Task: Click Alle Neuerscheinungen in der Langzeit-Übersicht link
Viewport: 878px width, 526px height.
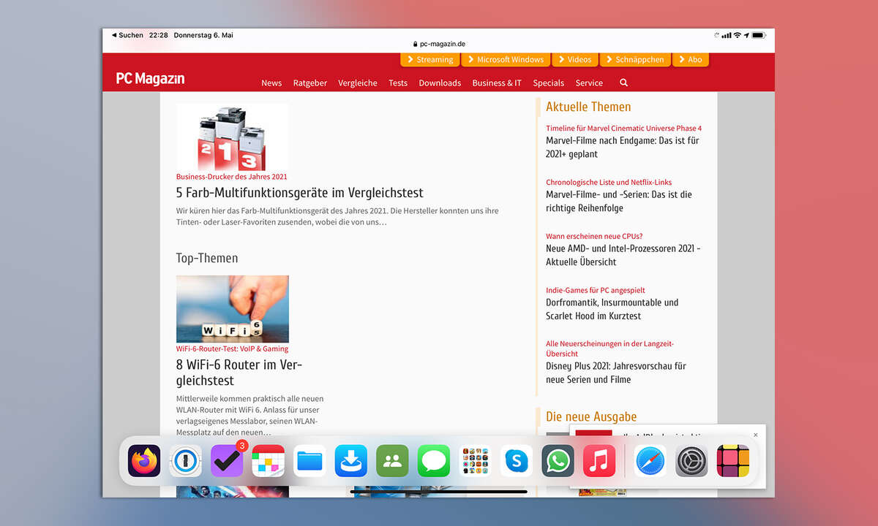Action: click(x=610, y=348)
